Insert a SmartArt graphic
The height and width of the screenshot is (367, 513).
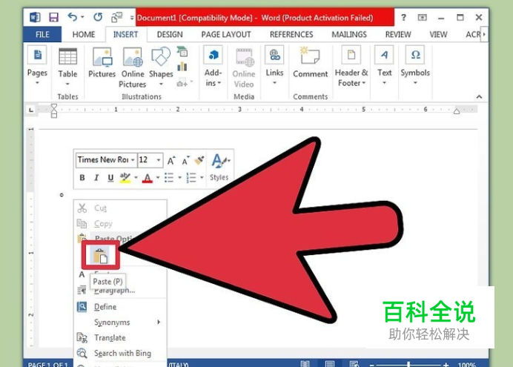pos(182,52)
